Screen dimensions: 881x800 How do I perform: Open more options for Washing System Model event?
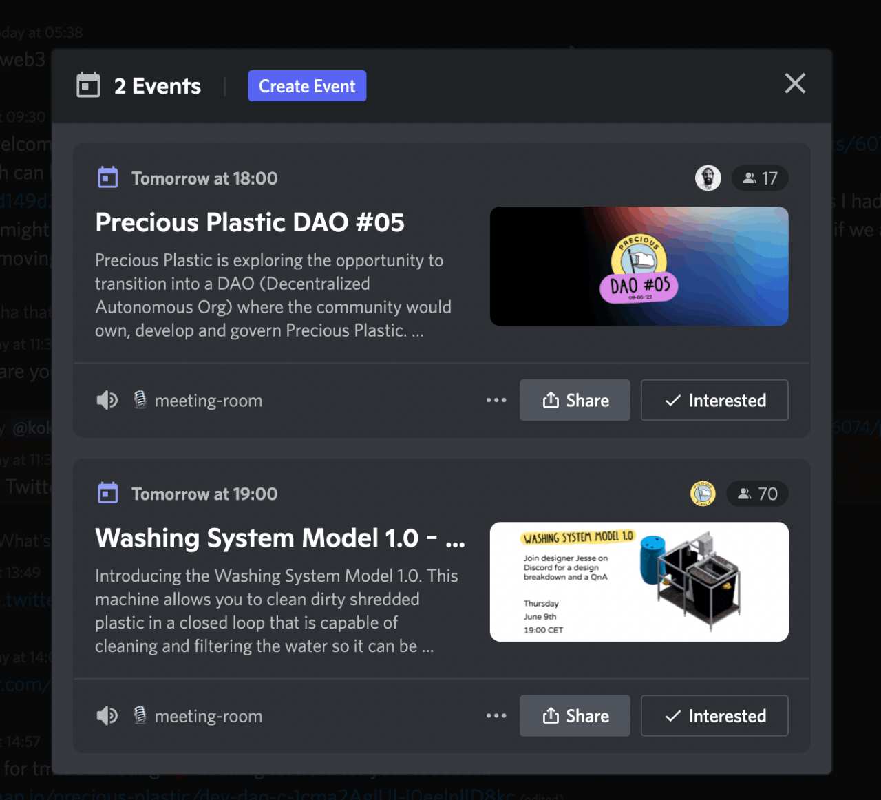(x=496, y=715)
